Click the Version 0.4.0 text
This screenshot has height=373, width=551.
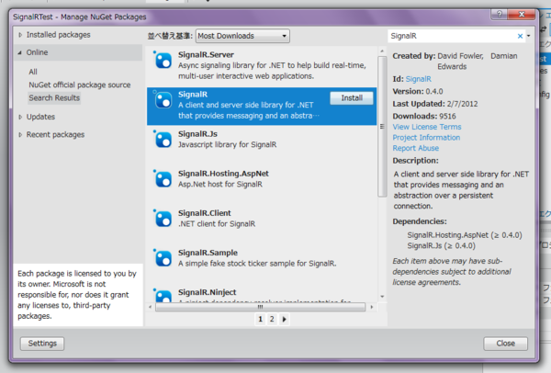point(418,91)
